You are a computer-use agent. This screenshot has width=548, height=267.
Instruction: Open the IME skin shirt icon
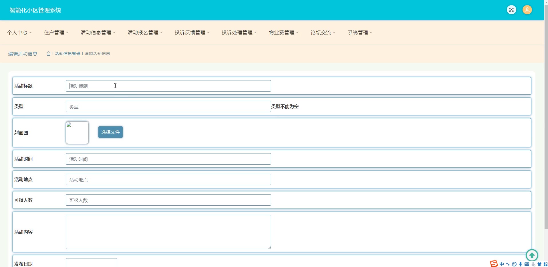[539, 264]
